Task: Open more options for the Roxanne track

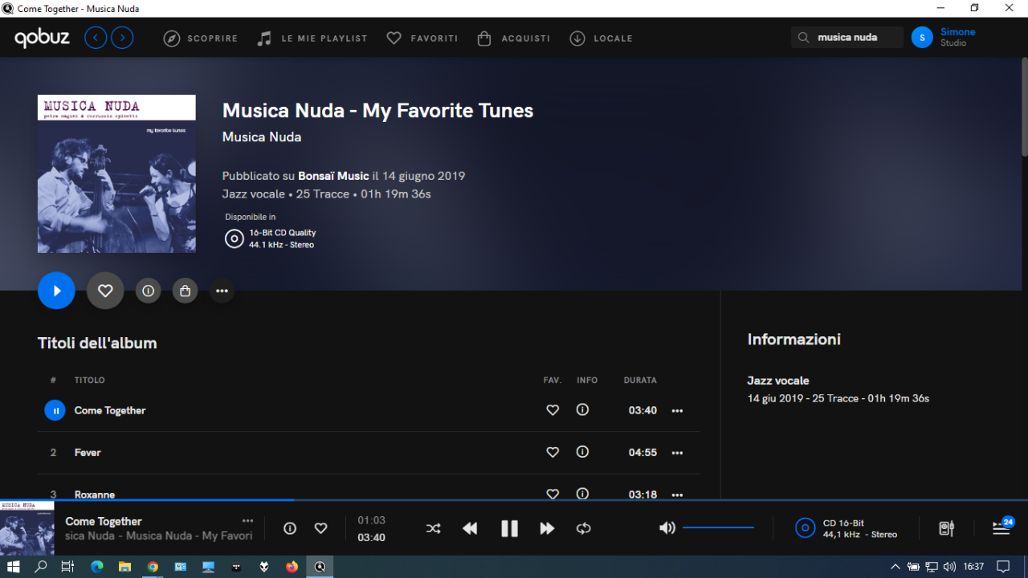Action: tap(677, 495)
